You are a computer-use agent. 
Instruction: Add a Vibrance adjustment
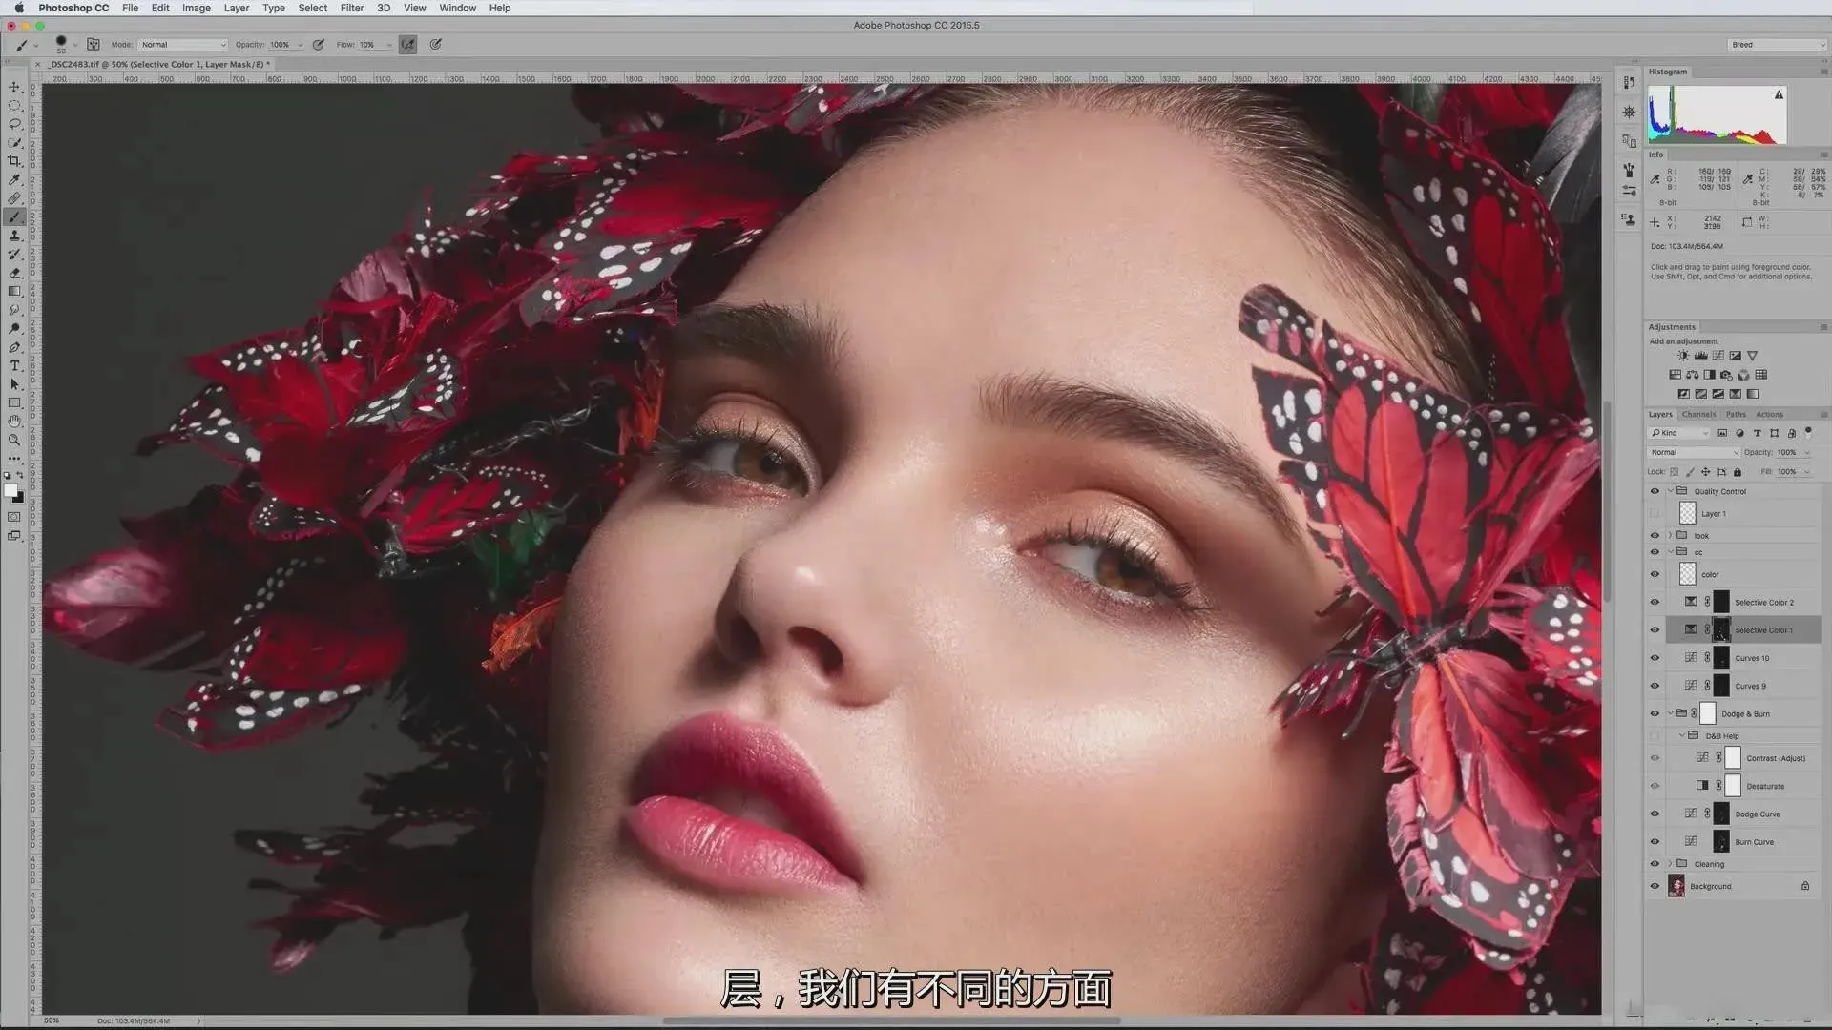(x=1752, y=356)
